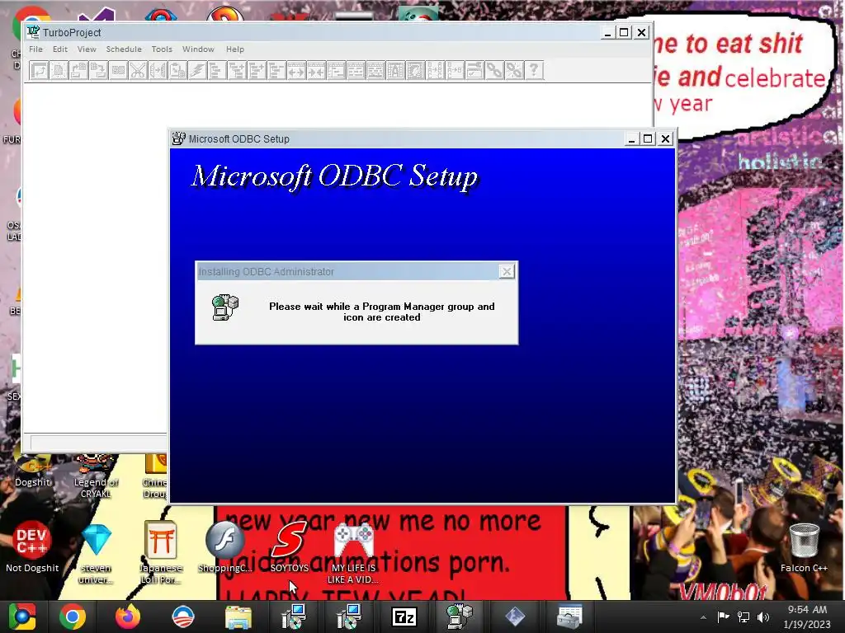Click the outward arrows expand timescale icon
Image resolution: width=845 pixels, height=633 pixels.
click(296, 71)
